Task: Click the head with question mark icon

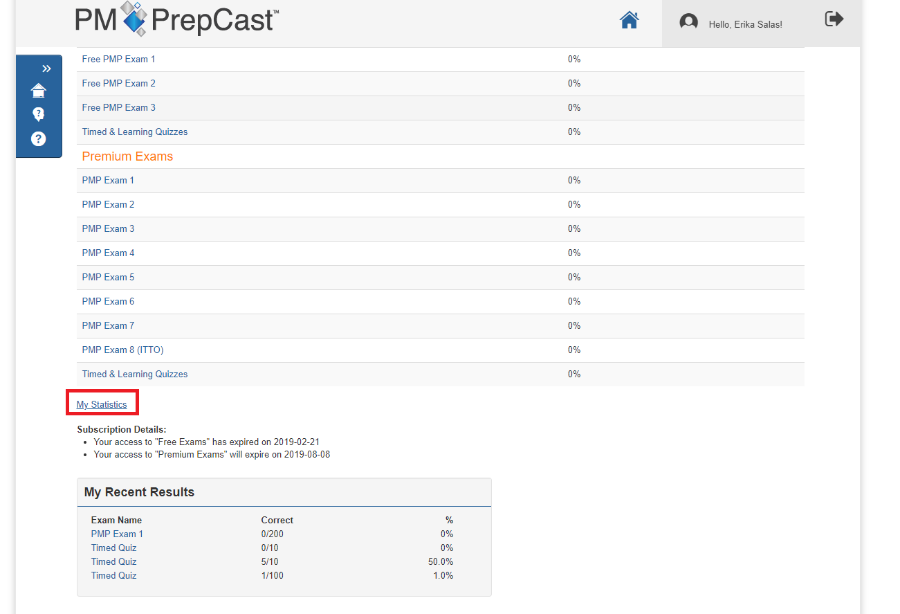Action: point(39,114)
